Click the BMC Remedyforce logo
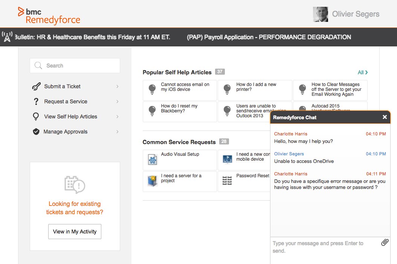 click(49, 15)
